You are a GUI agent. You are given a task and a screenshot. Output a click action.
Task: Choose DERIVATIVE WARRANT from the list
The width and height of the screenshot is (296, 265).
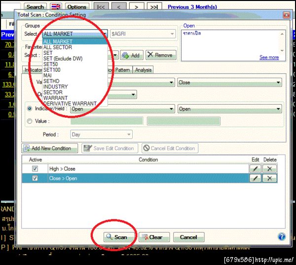[x=75, y=104]
